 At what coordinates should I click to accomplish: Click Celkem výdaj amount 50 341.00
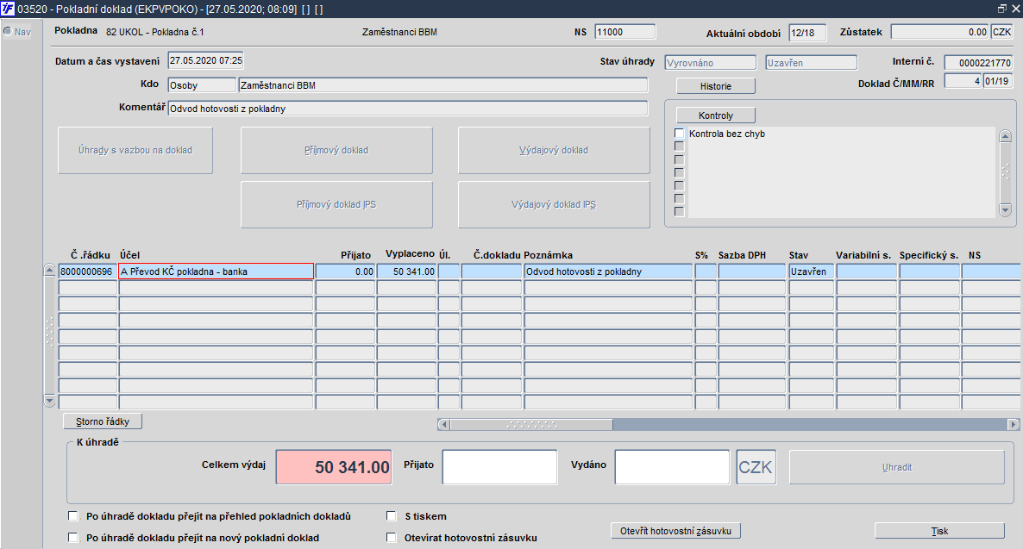[x=334, y=467]
